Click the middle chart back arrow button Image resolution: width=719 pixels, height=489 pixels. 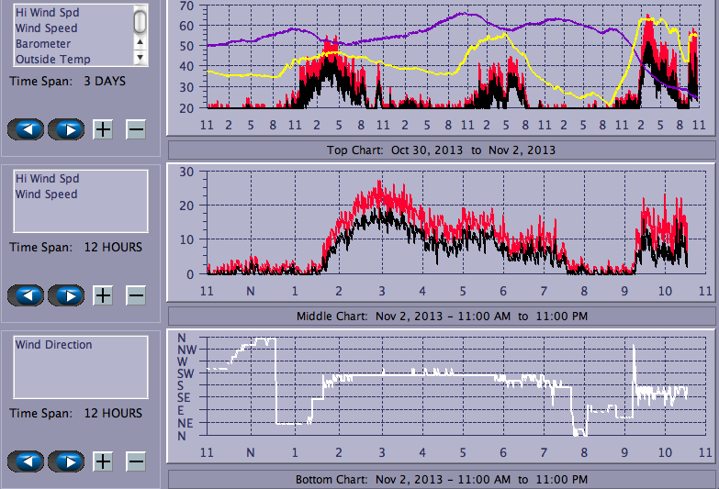click(26, 295)
